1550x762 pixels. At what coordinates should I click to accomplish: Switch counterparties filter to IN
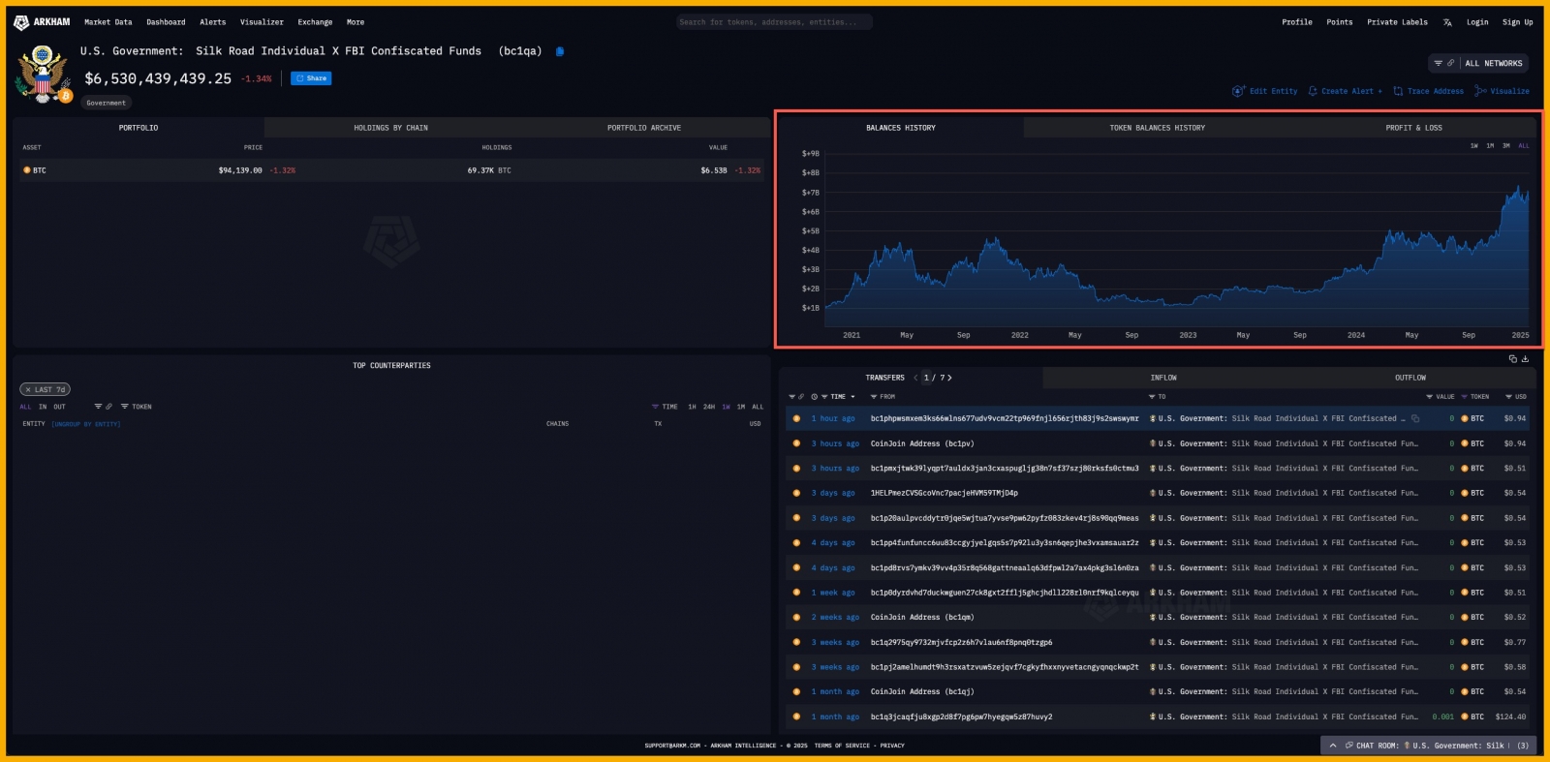click(x=43, y=407)
